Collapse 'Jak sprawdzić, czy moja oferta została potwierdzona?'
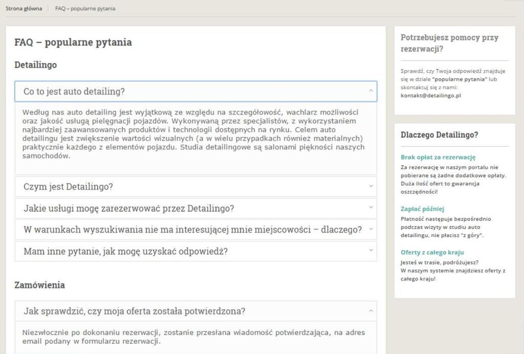 tap(196, 311)
